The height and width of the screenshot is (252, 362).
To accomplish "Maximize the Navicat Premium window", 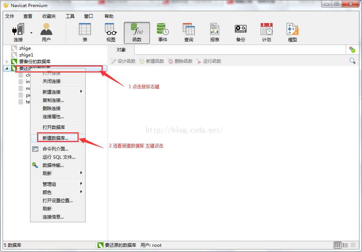I will pyautogui.click(x=337, y=4).
